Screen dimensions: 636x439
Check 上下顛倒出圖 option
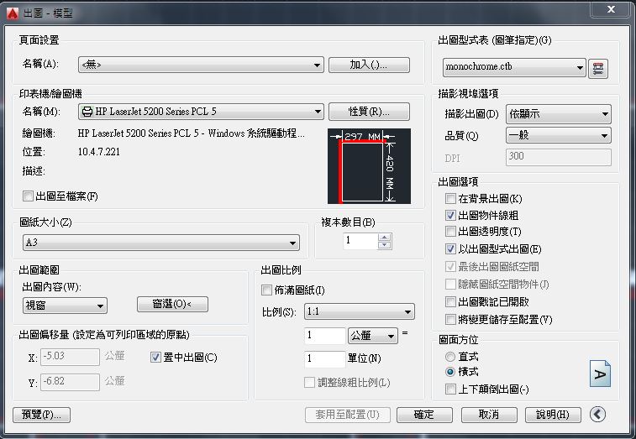(450, 389)
